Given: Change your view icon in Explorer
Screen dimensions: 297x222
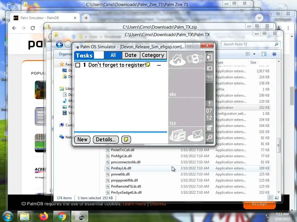Looking at the screenshot, I should [248, 54].
